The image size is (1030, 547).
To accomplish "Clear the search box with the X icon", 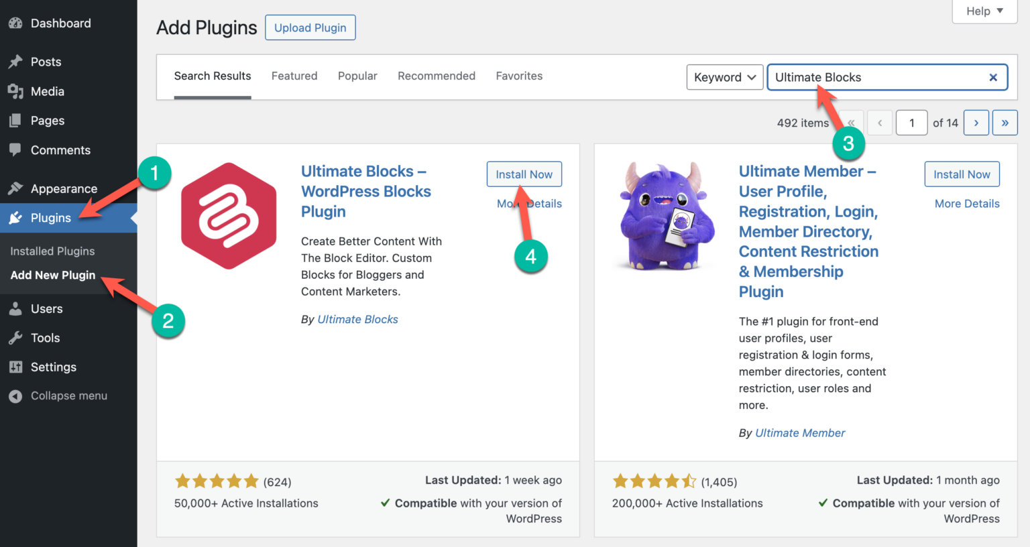I will tap(993, 77).
